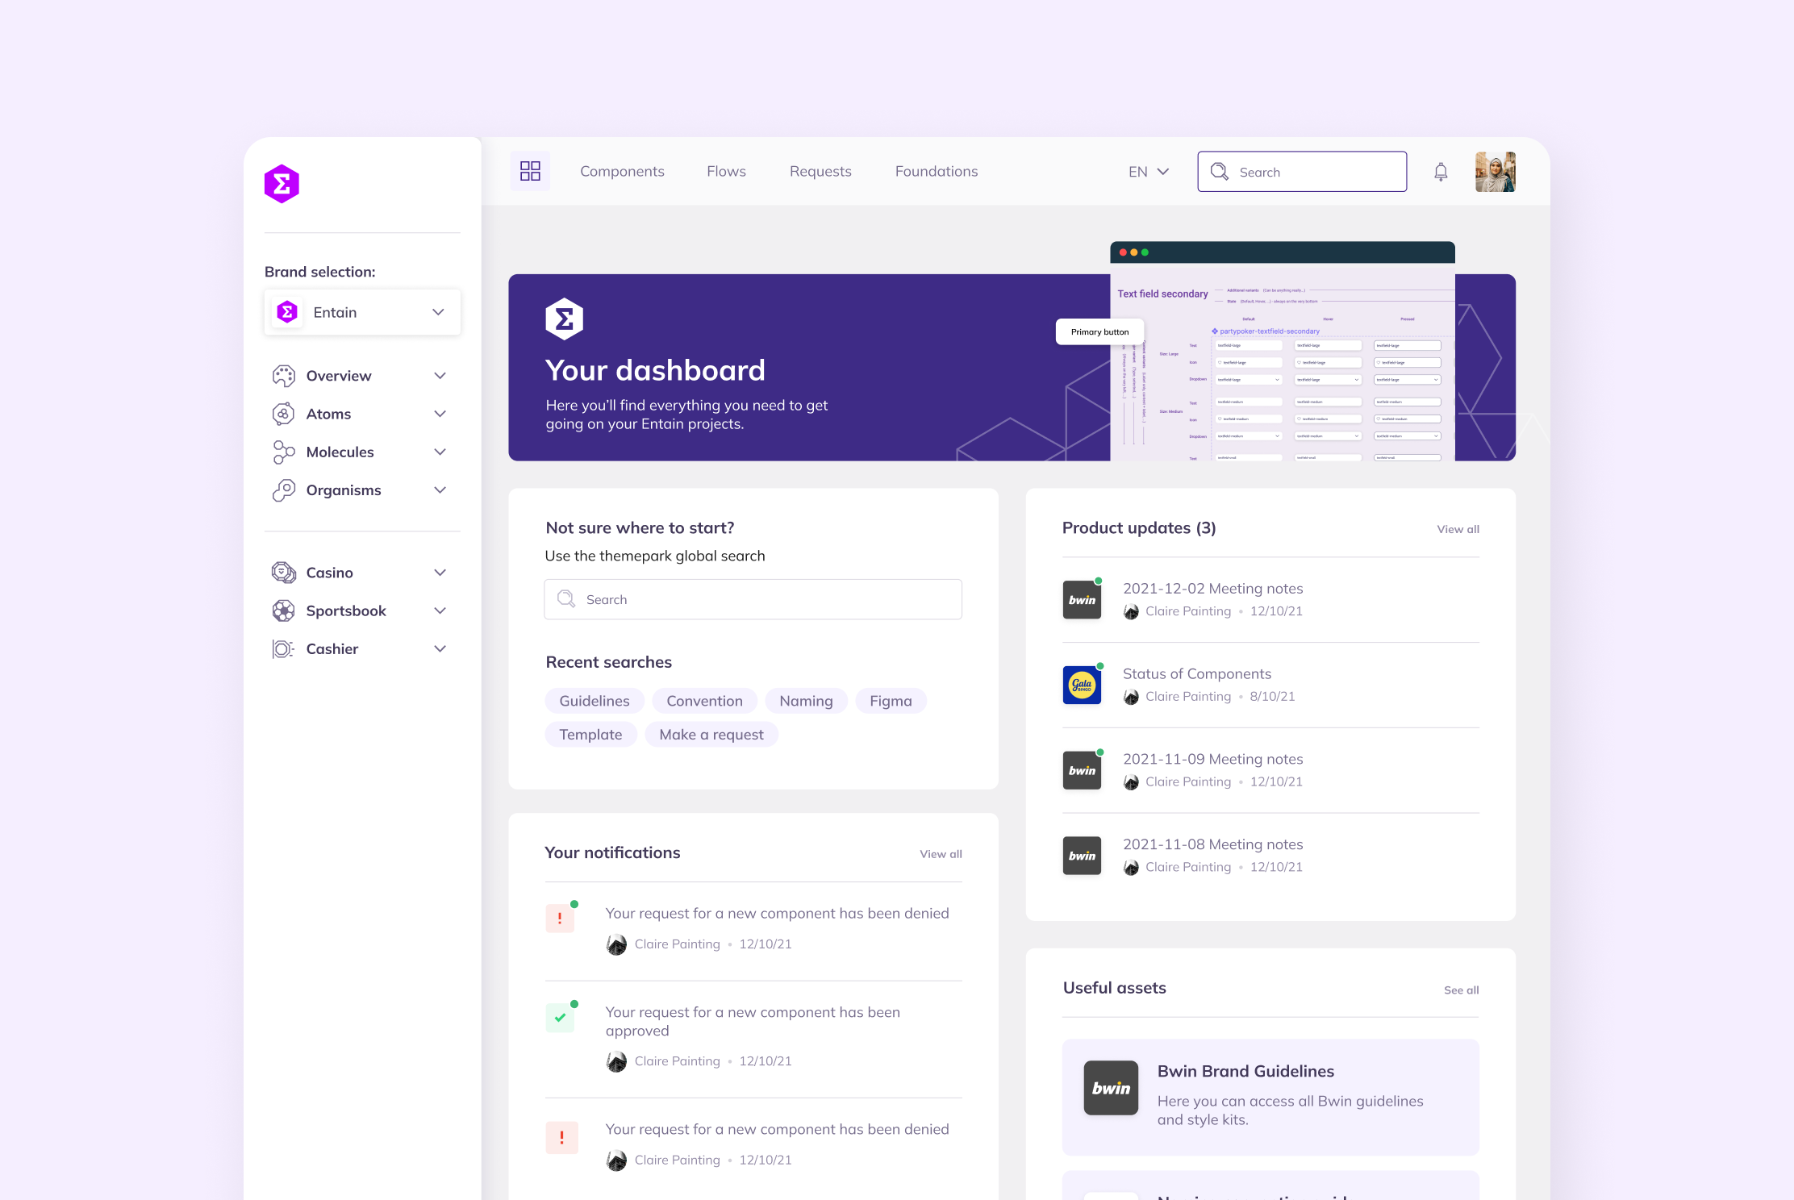The height and width of the screenshot is (1200, 1794).
Task: Click the Entain sigma logo in sidebar
Action: 282,184
